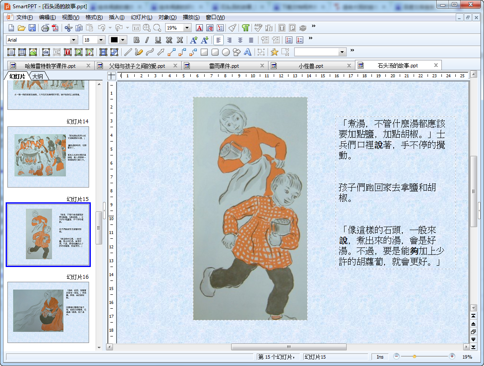
Task: Toggle the numbered list button
Action: pyautogui.click(x=300, y=40)
